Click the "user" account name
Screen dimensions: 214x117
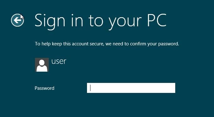(59, 61)
